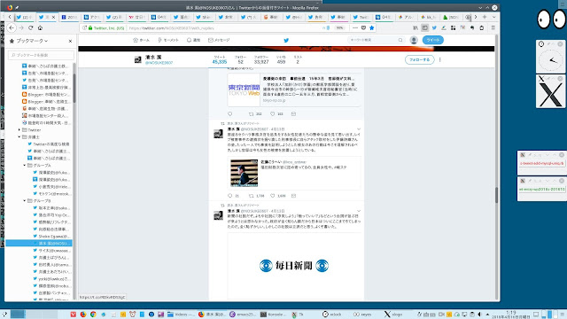Open the ブックマーク sidebar switcher dropdown

pos(29,41)
